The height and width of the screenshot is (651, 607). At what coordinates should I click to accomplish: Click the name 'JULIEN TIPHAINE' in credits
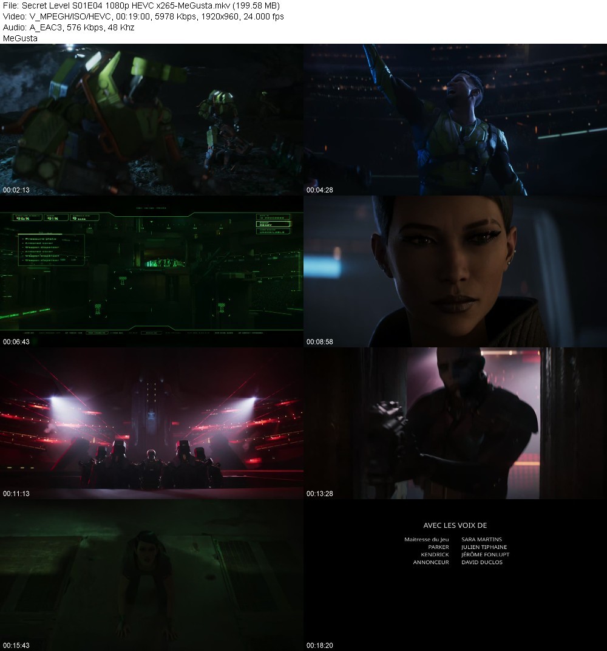click(484, 547)
